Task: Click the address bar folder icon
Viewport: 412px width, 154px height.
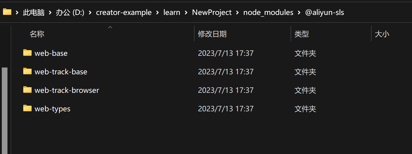Action: click(x=7, y=12)
